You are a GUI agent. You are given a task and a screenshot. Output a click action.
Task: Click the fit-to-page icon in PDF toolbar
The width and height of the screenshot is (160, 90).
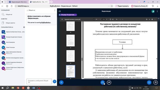coord(110,19)
